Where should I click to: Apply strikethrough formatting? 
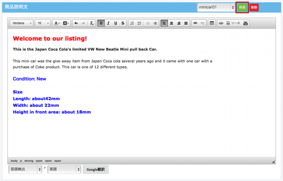(123, 23)
